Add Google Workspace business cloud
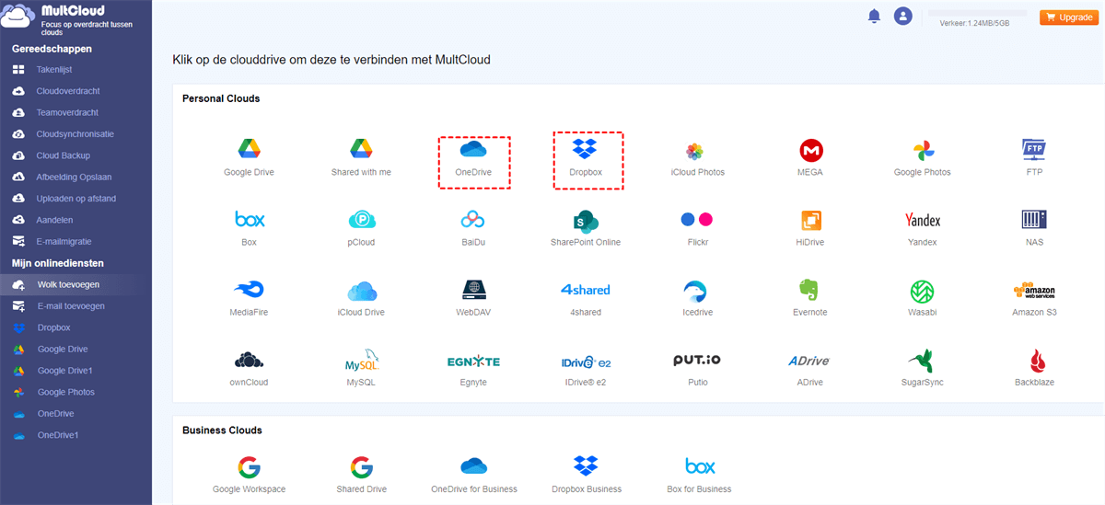This screenshot has width=1105, height=505. coord(249,475)
